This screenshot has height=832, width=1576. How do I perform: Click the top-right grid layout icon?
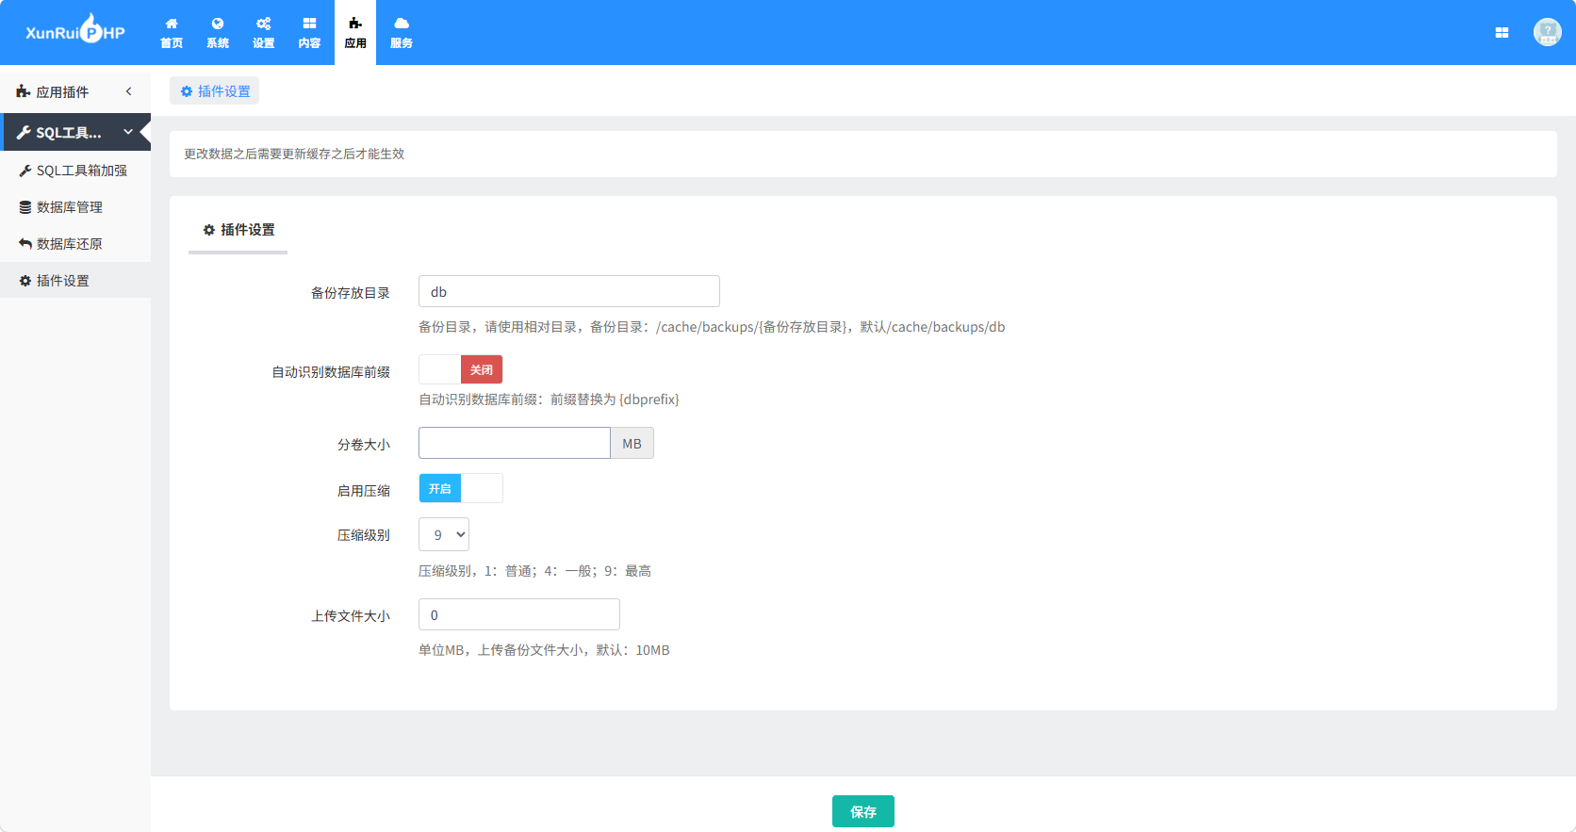click(x=1502, y=33)
